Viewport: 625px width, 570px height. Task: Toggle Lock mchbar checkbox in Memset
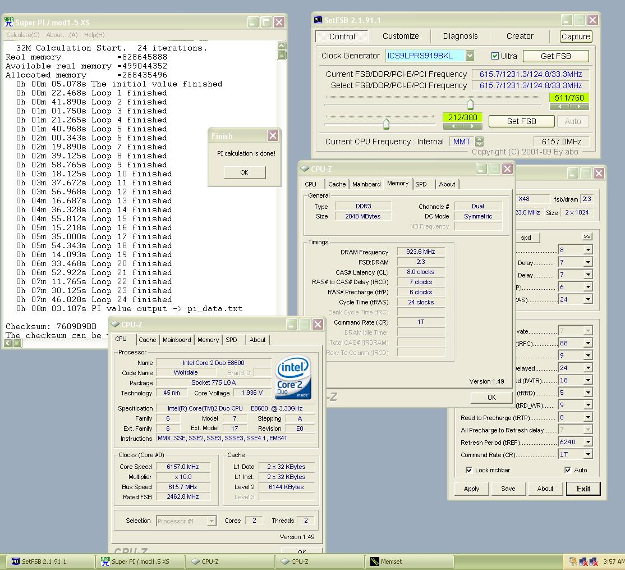[469, 470]
